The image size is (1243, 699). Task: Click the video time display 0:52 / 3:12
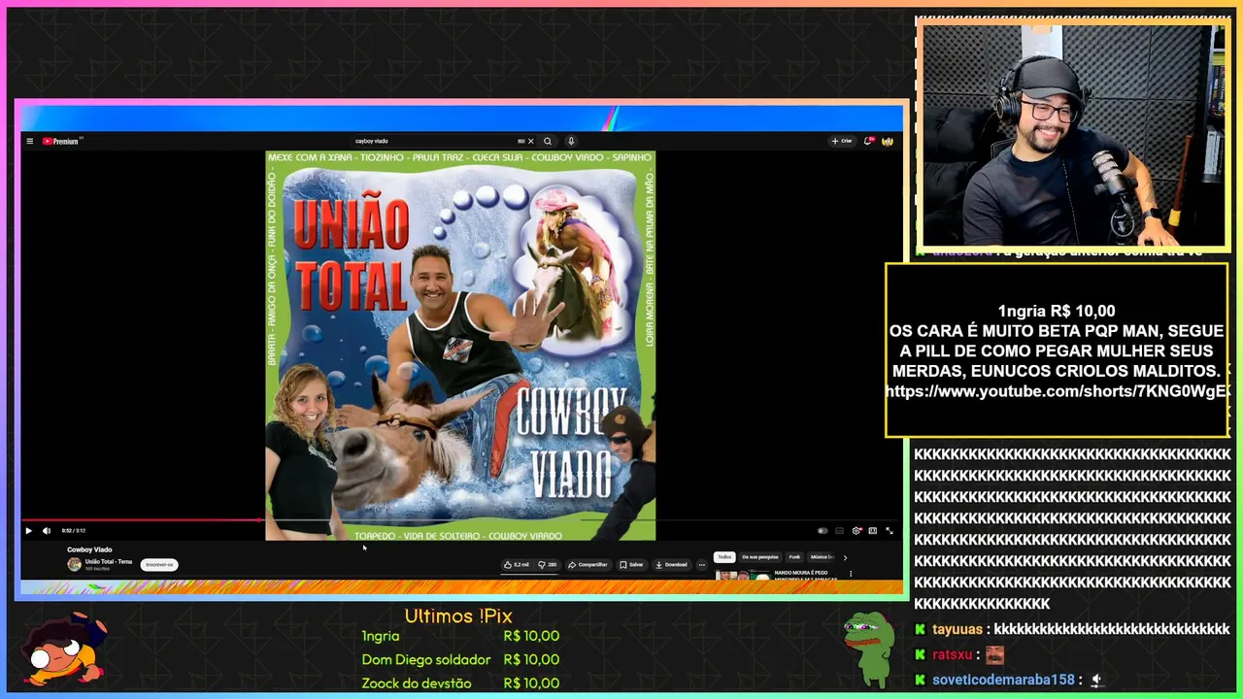[x=74, y=531]
